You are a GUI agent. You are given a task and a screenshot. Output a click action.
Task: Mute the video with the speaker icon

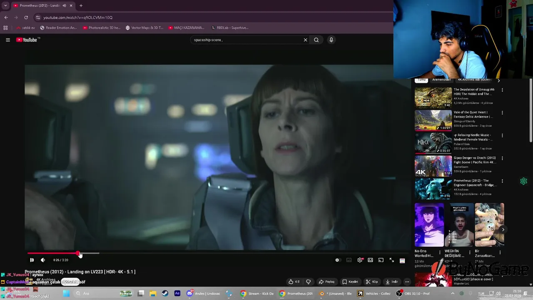point(43,260)
